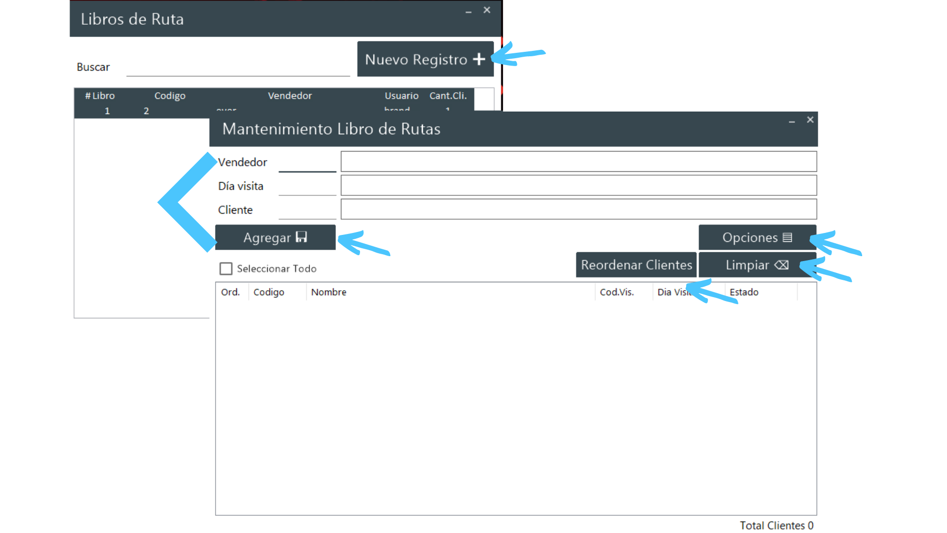Click the Agregar save icon
The image size is (947, 533).
[301, 237]
